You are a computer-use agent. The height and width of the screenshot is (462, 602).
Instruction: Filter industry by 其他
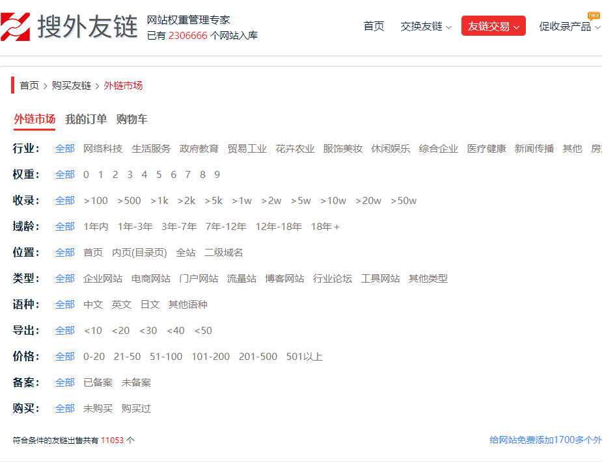[x=572, y=148]
